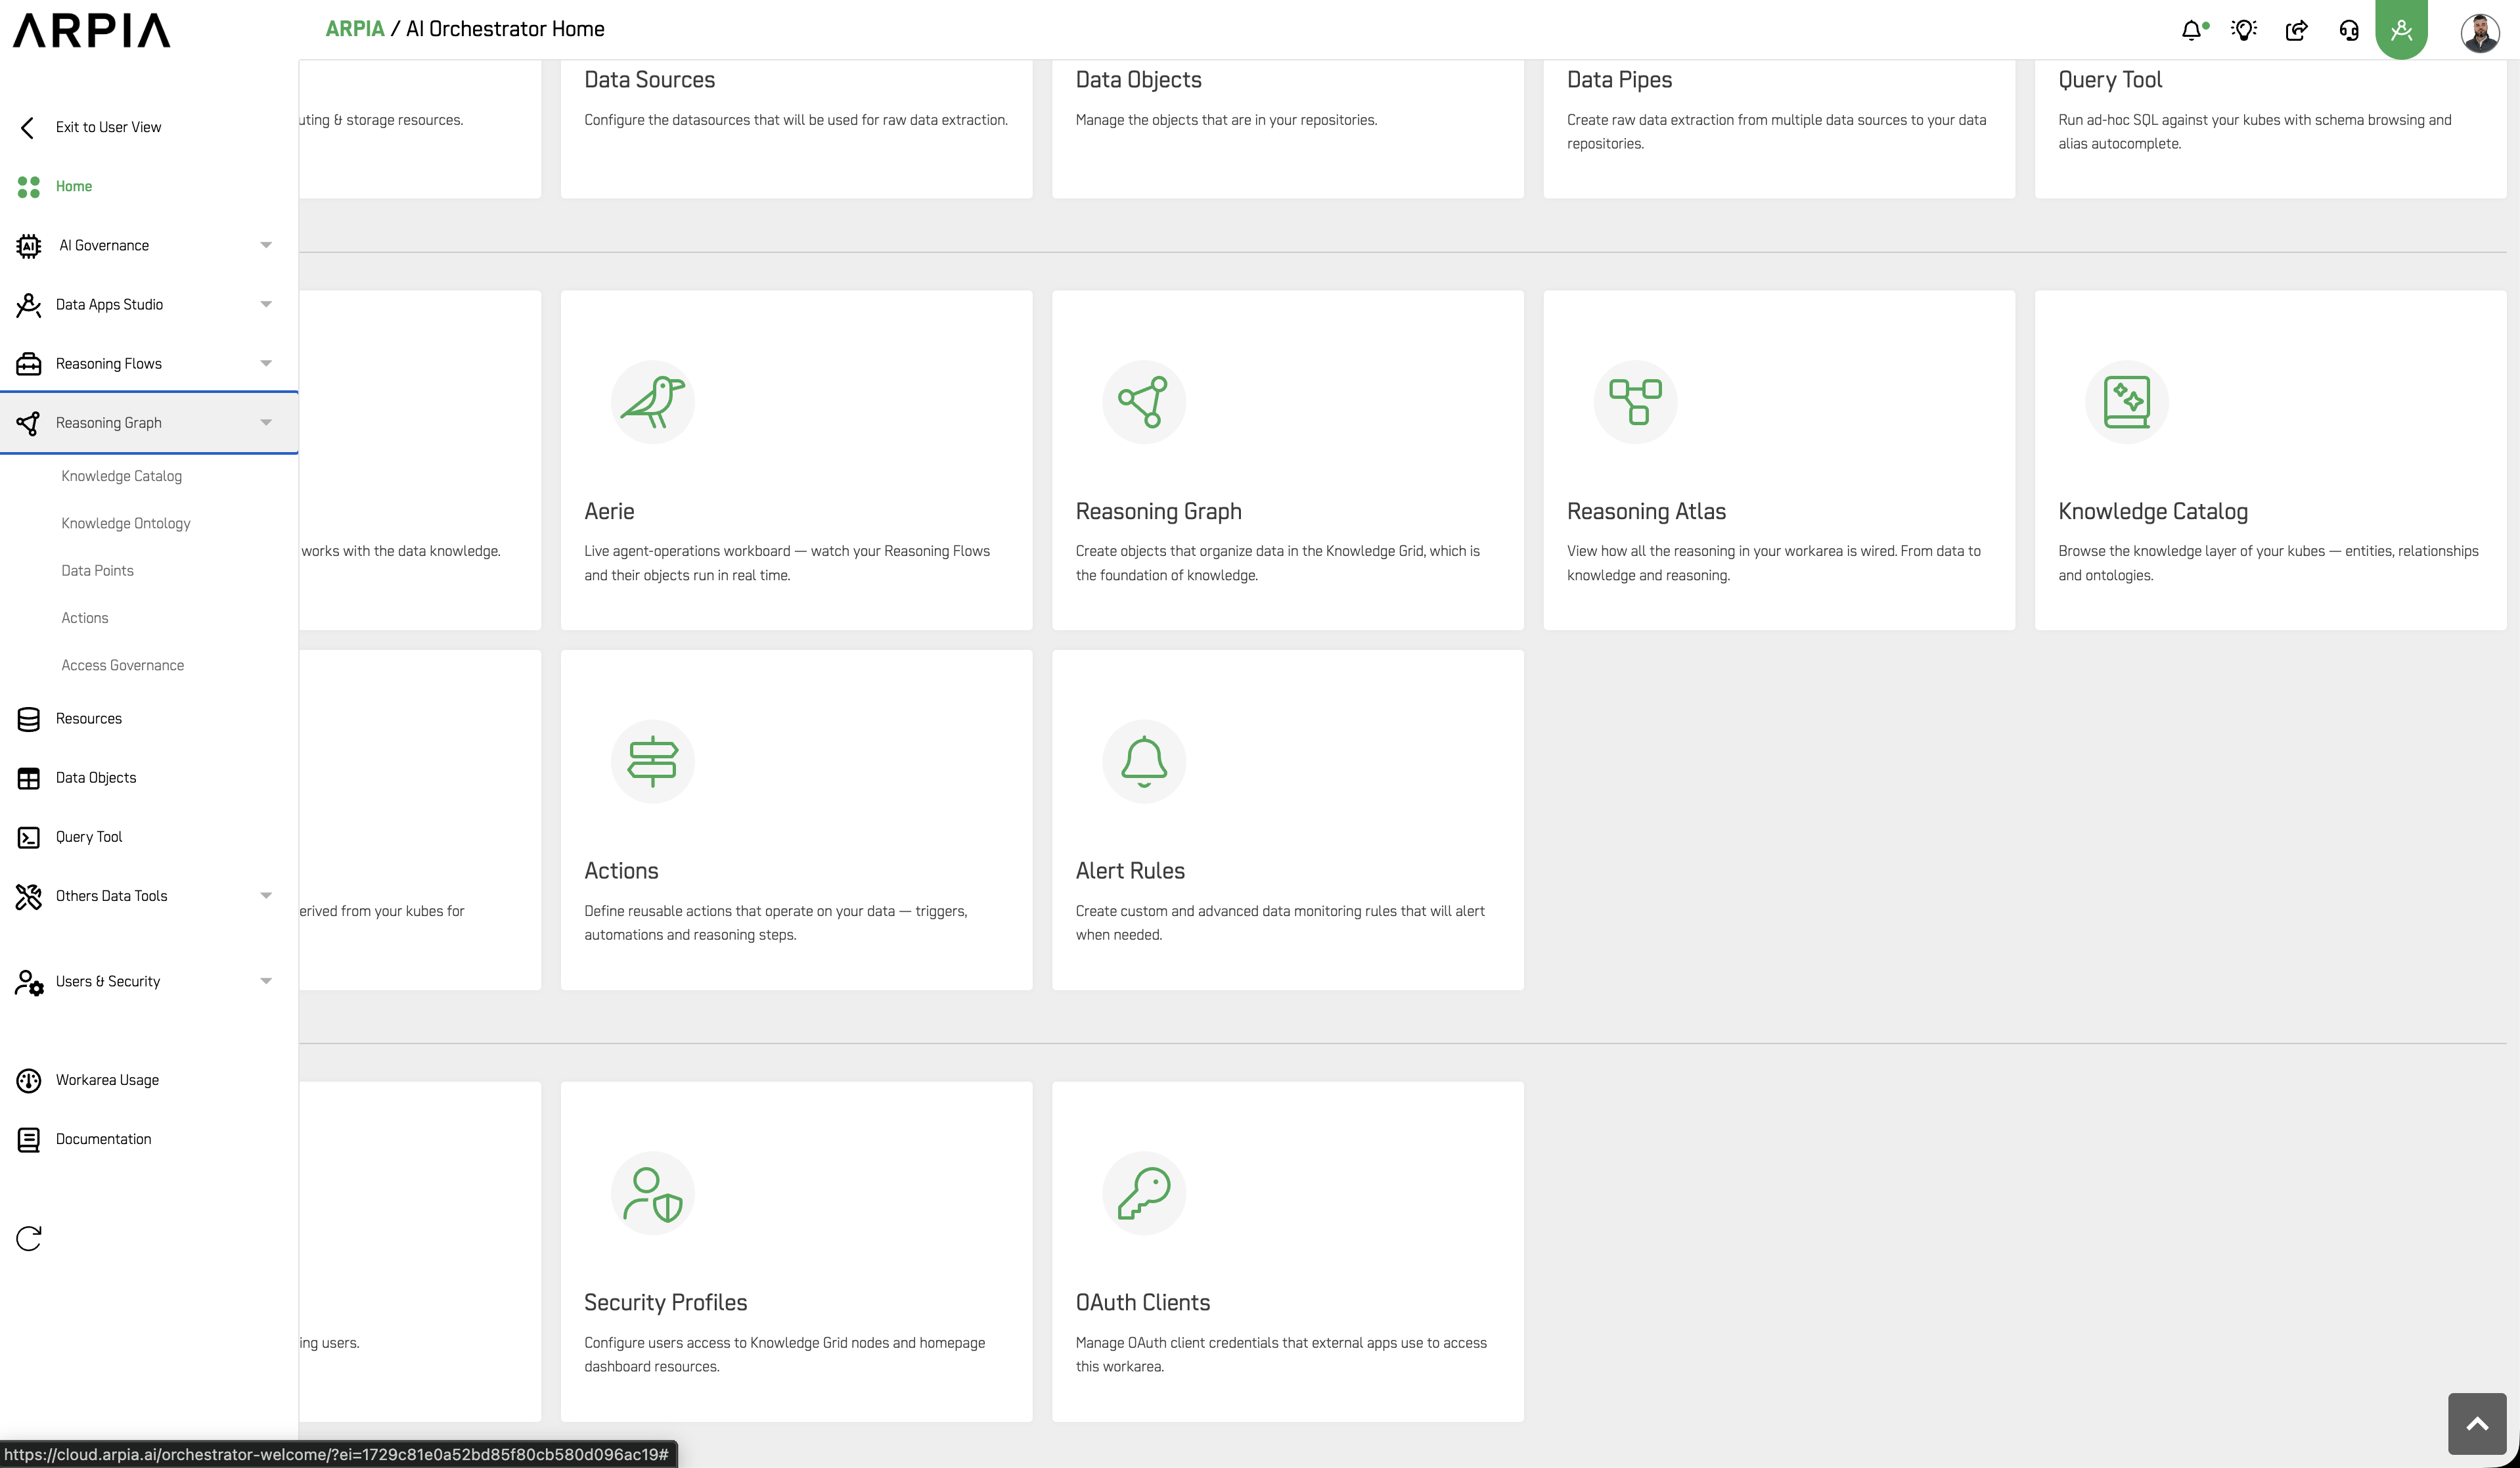Open the Security Profiles card title
The height and width of the screenshot is (1468, 2520).
[x=665, y=1302]
